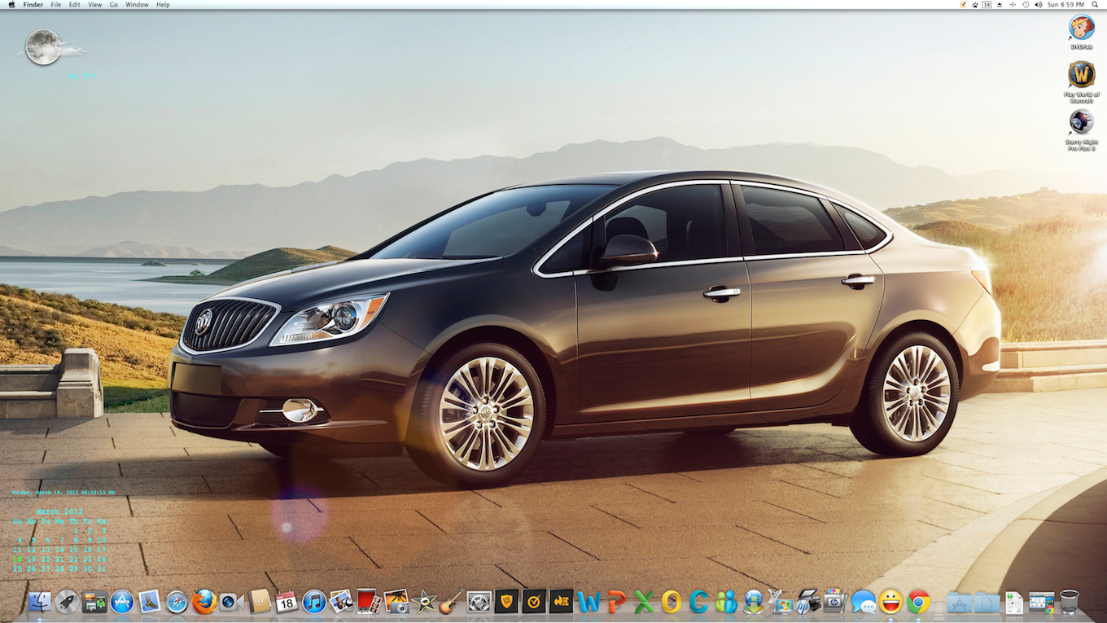Open Spotlight search magnifier
This screenshot has height=623, width=1107.
tap(1095, 5)
